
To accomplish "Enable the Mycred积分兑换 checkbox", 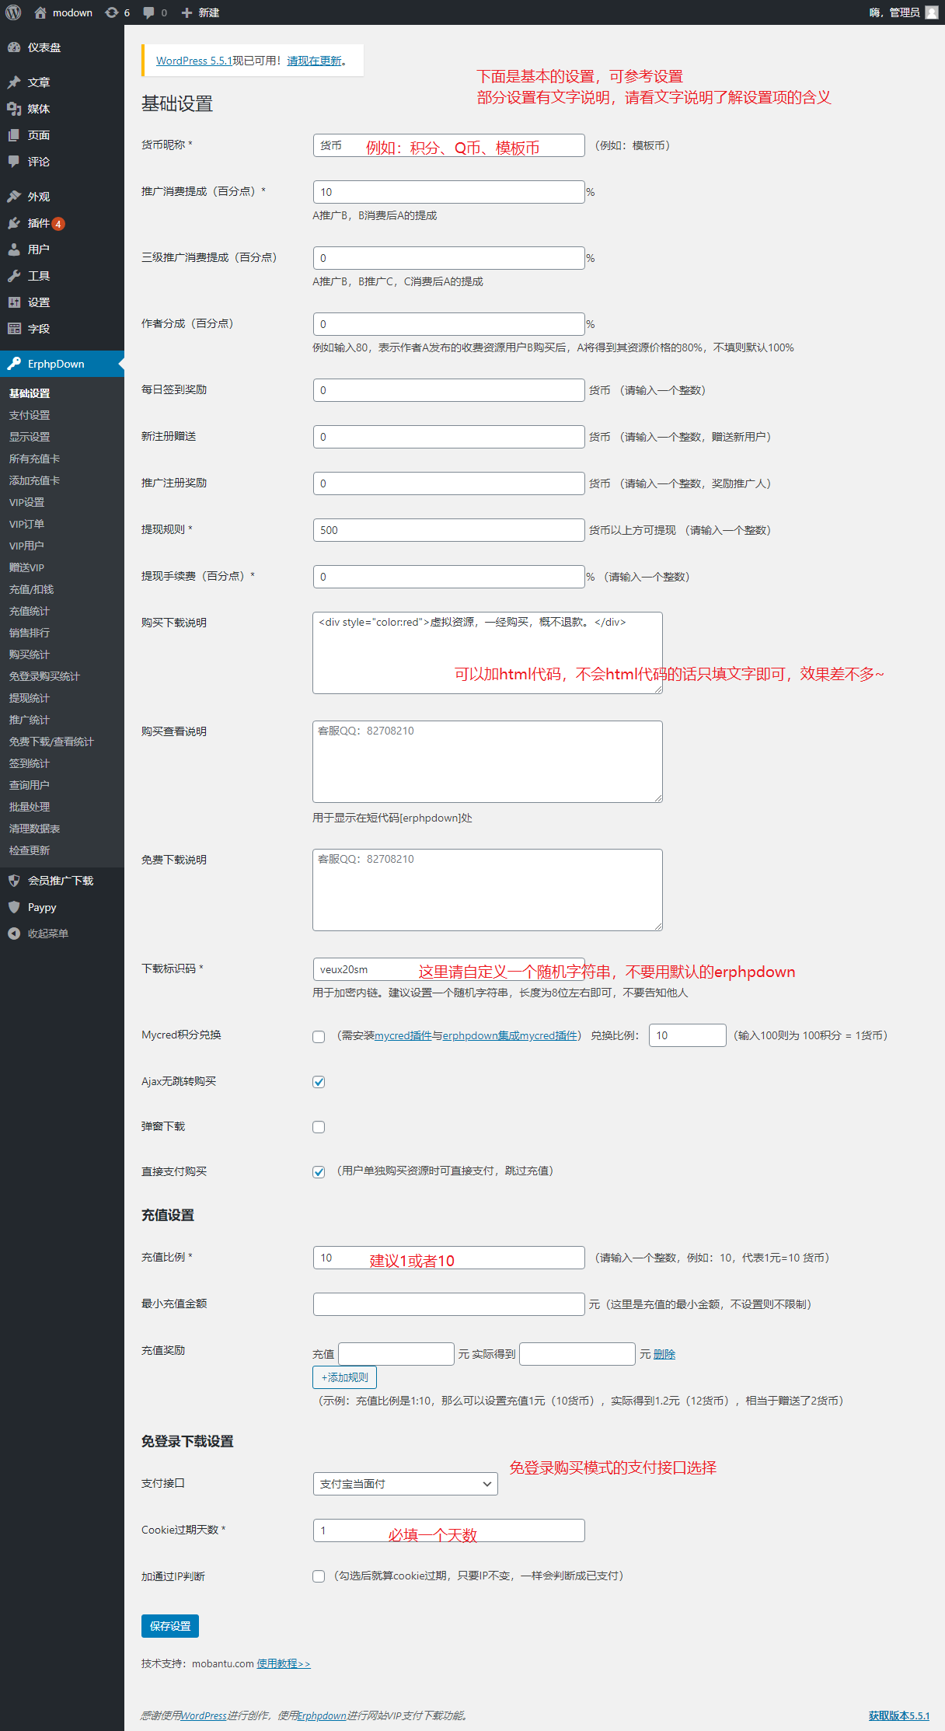I will coord(319,1037).
